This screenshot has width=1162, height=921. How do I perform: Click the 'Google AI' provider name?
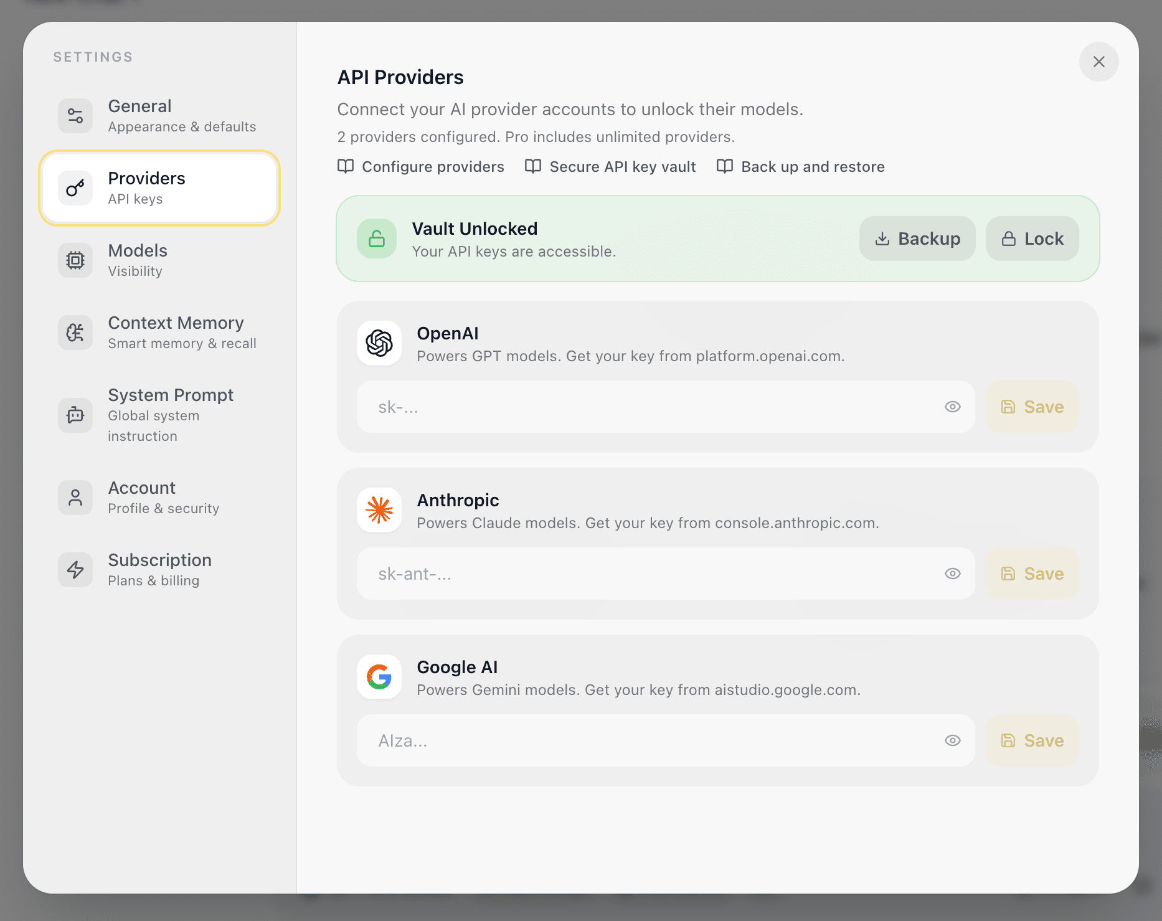457,667
